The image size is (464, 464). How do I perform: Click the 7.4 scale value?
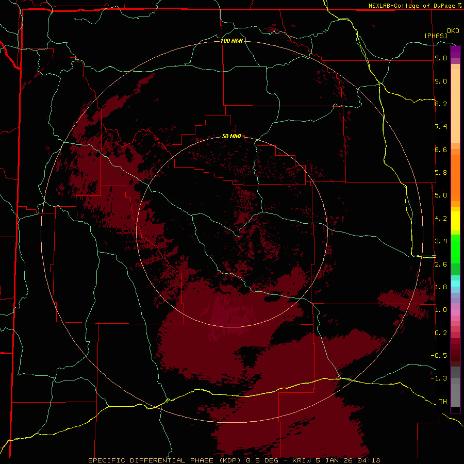tap(441, 127)
